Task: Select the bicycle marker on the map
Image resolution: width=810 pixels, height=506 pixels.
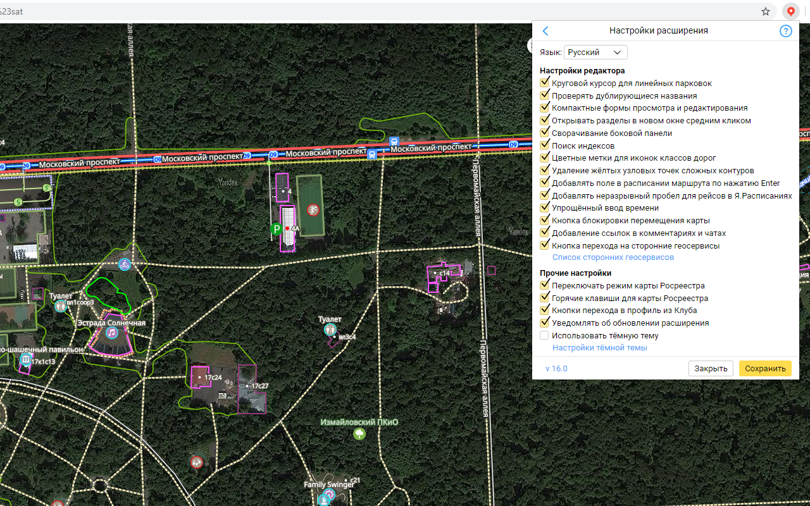Action: [x=125, y=264]
